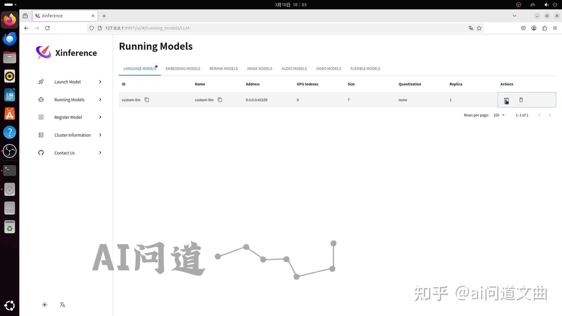Toggle light/dark theme with sun icon

[44, 305]
